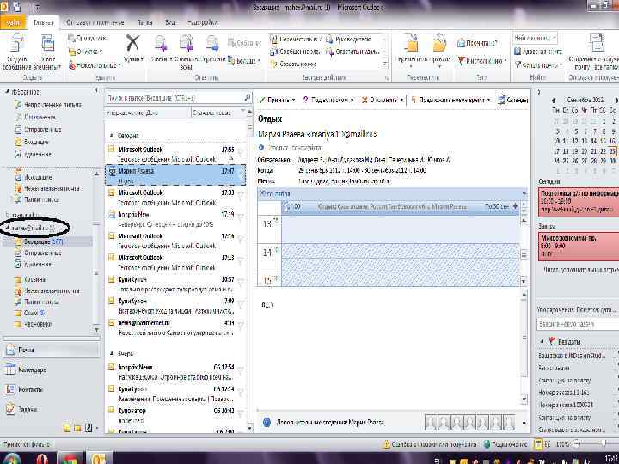Screen dimensions: 619x464
Task: Toggle the flag on the 17:55 Microsoft Outlook message
Action: tap(241, 152)
